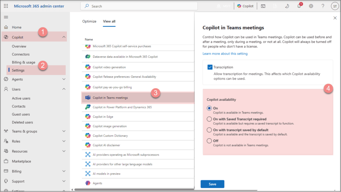
Task: Click the Support headset icon in sidebar
Action: 6,181
